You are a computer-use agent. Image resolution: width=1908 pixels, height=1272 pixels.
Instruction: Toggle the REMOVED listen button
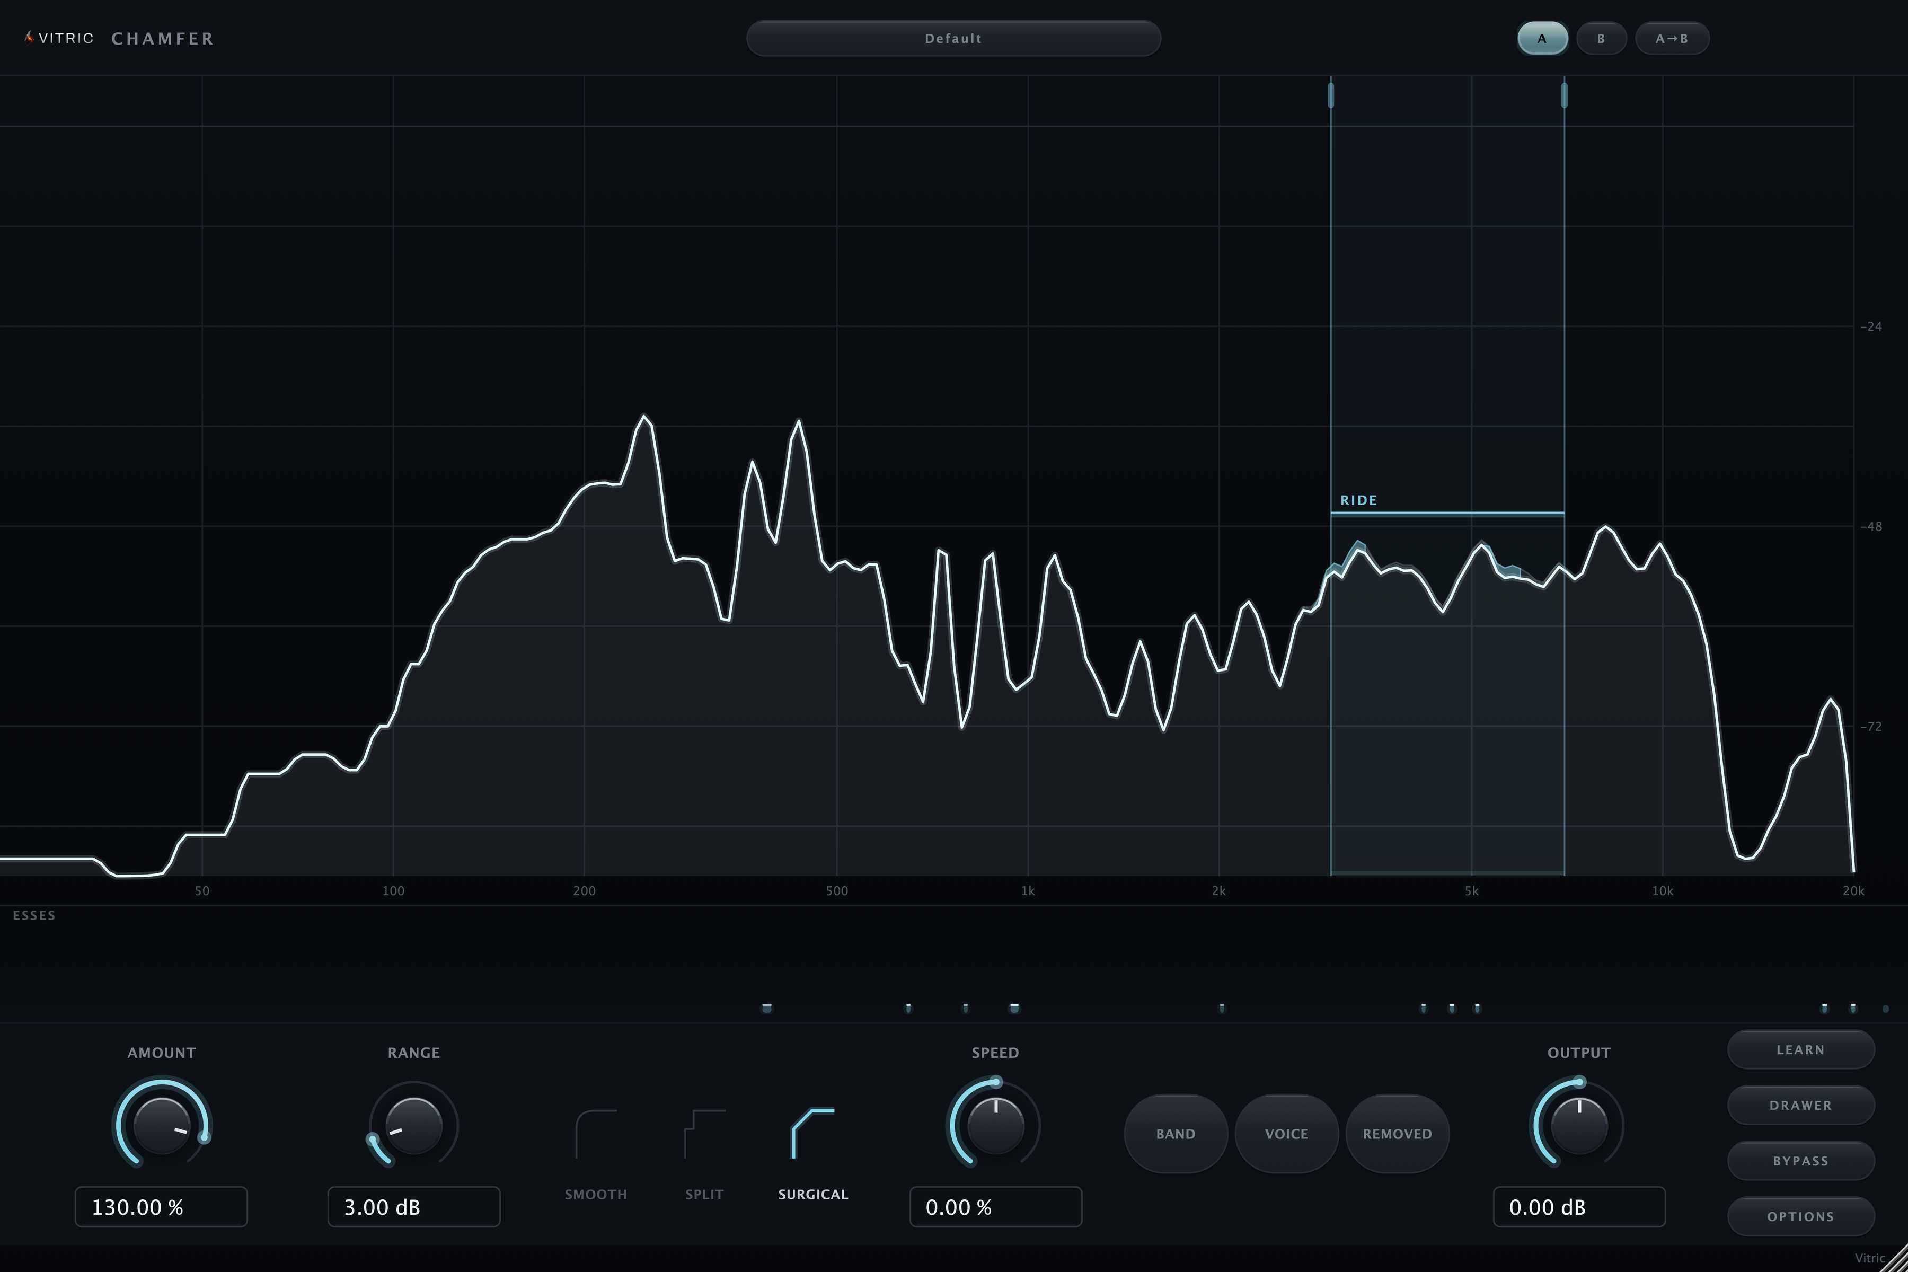pyautogui.click(x=1397, y=1133)
